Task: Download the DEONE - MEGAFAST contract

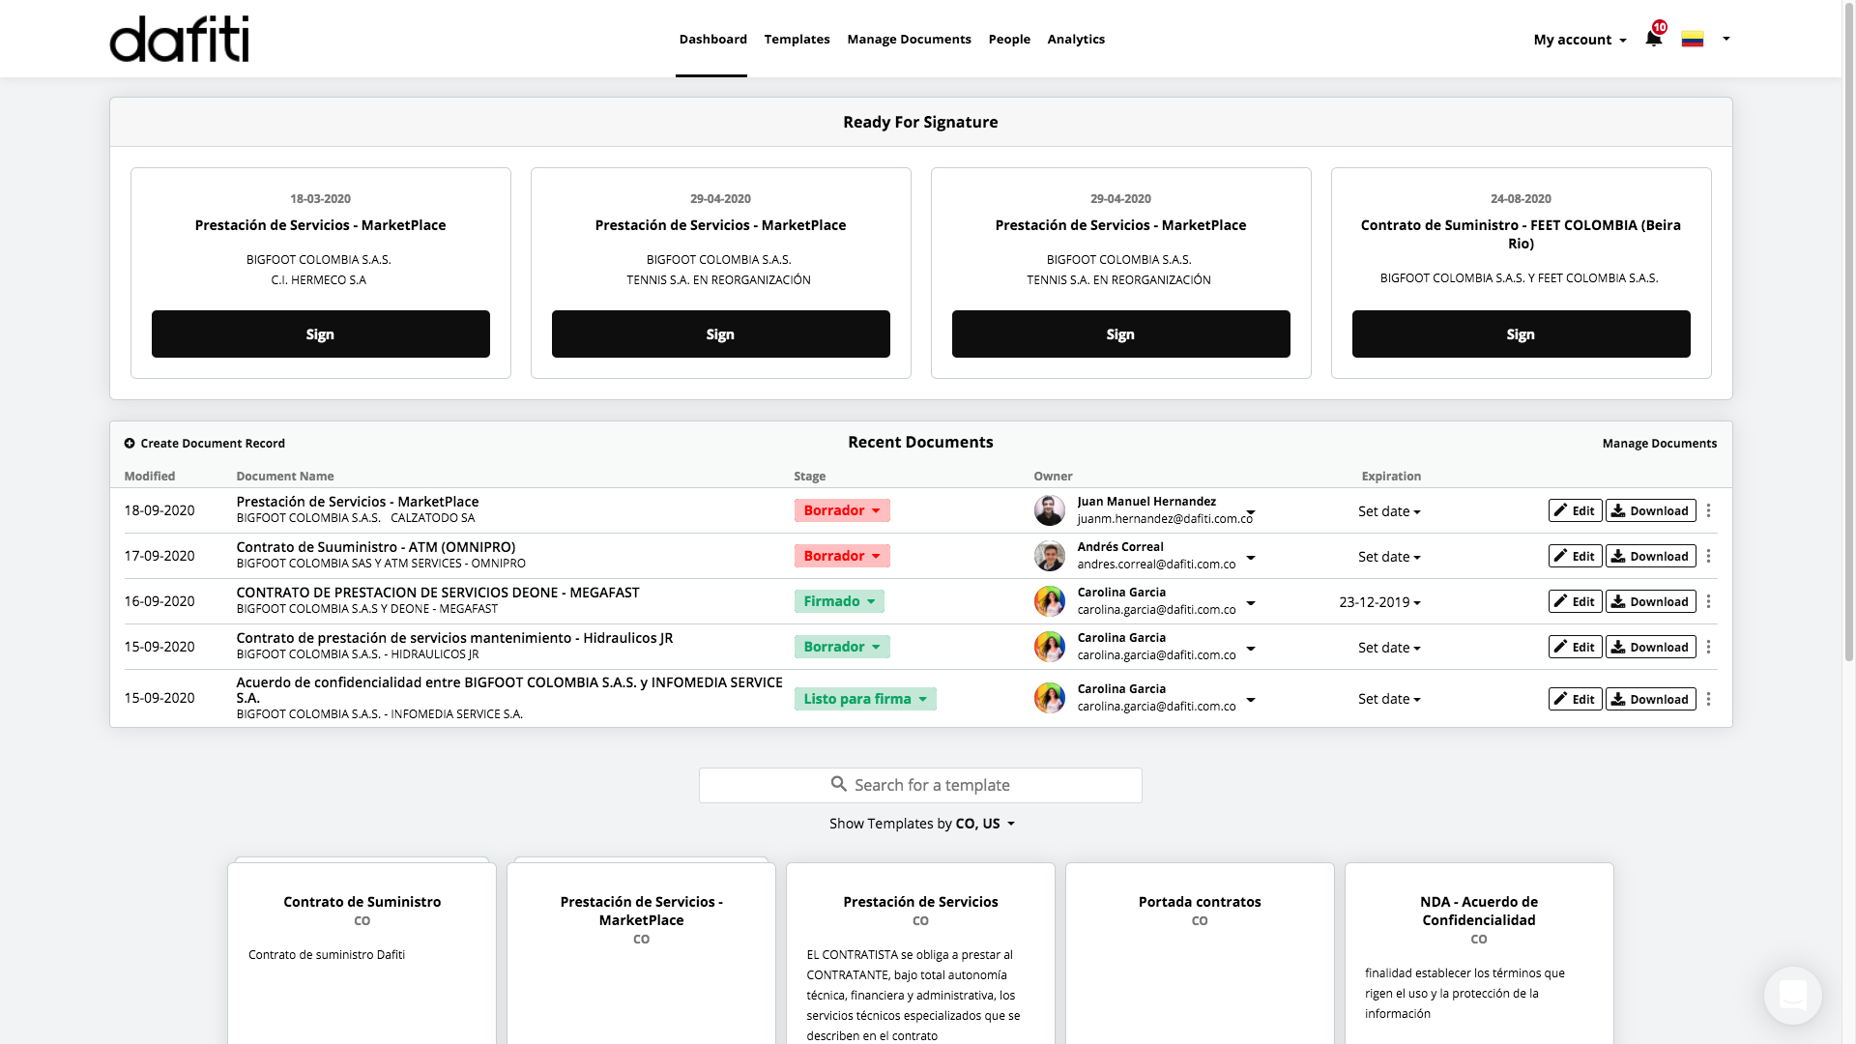Action: pos(1650,601)
